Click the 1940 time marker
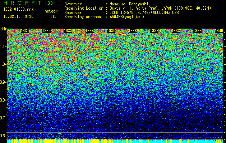 click(219, 31)
